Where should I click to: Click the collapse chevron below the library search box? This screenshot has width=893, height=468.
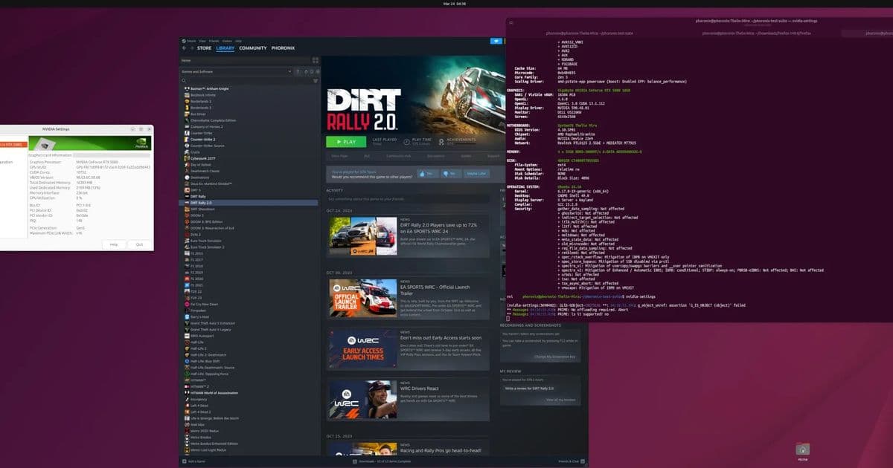pos(317,80)
